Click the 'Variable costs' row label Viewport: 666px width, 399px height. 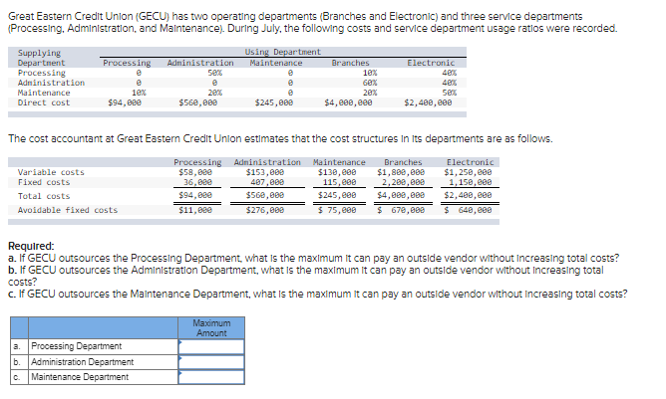coord(51,172)
